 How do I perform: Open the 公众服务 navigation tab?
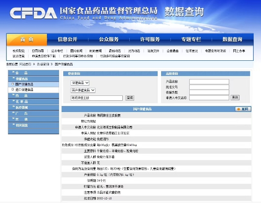(x=109, y=40)
